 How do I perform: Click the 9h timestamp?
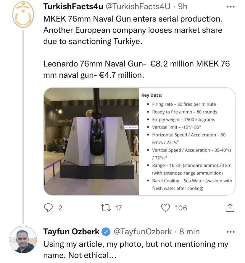point(183,6)
